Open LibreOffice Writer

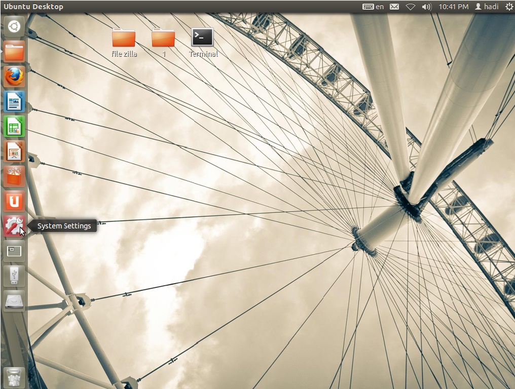(14, 101)
